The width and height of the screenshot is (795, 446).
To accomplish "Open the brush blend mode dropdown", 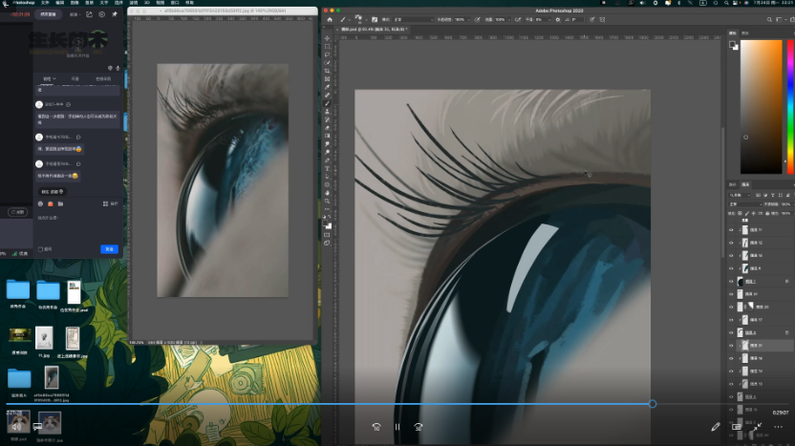I will pyautogui.click(x=413, y=20).
